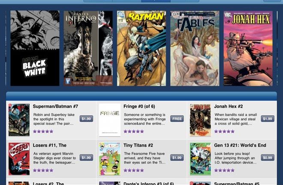Open Dante's Inferno featured cover

coord(88,48)
